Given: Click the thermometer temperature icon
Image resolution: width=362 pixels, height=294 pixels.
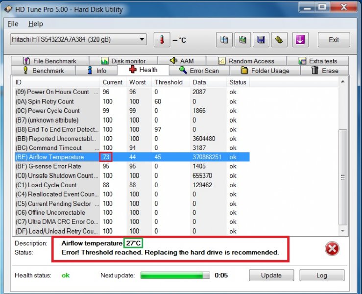Looking at the screenshot, I should point(162,40).
